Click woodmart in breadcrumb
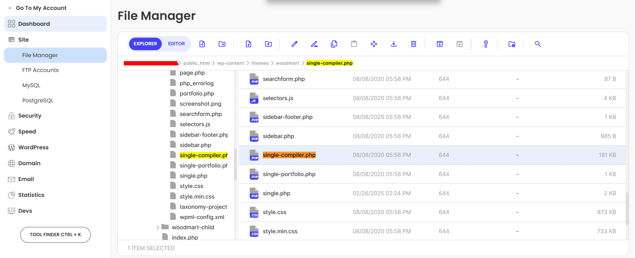This screenshot has width=635, height=258. pyautogui.click(x=288, y=63)
